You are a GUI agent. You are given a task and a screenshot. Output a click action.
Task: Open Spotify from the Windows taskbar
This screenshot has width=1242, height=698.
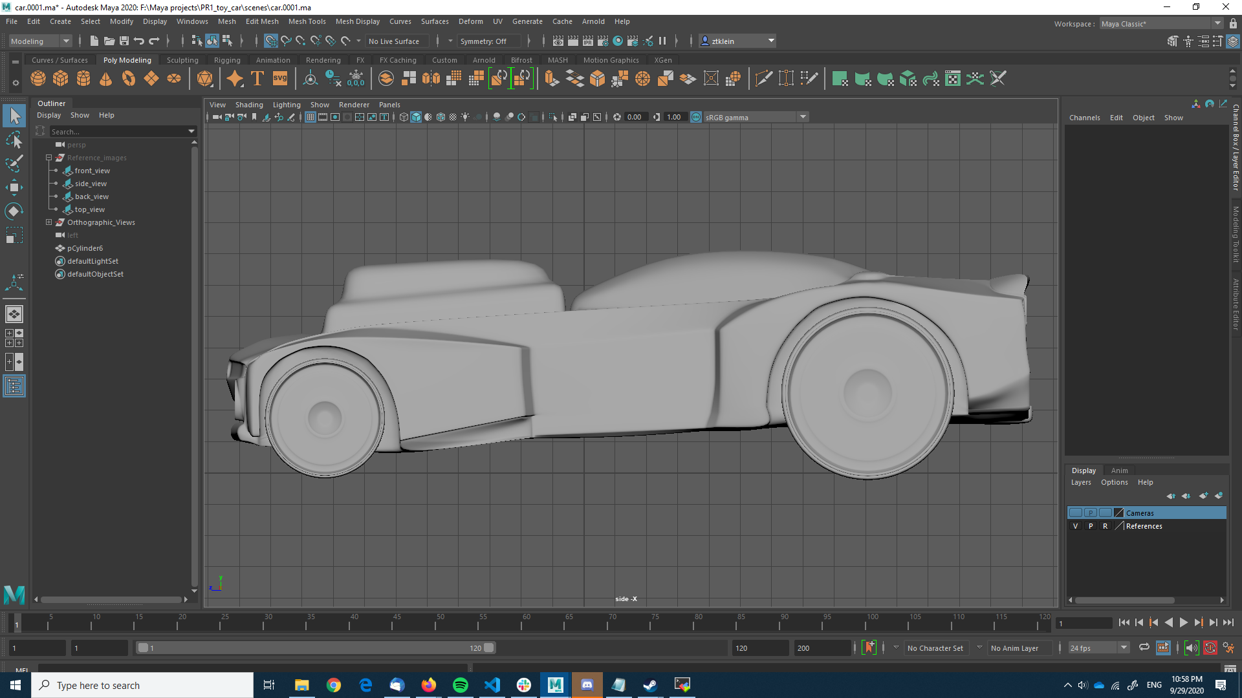click(x=461, y=685)
